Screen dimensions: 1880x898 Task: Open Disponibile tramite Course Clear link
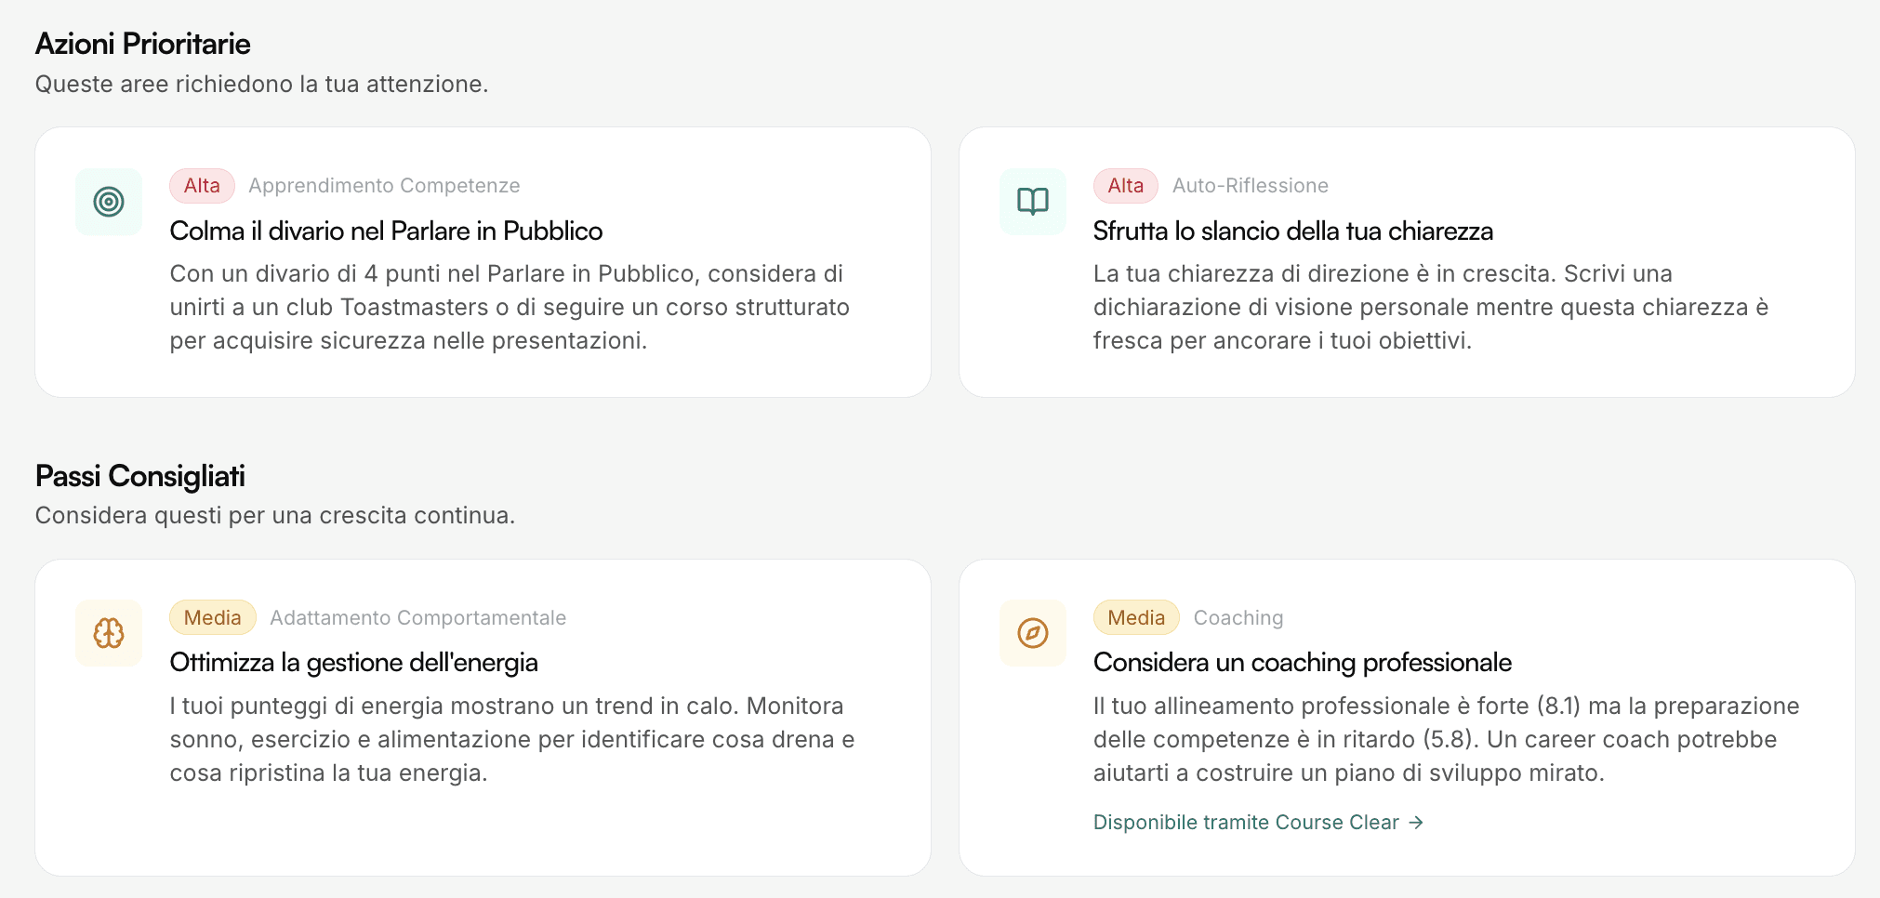pos(1246,822)
